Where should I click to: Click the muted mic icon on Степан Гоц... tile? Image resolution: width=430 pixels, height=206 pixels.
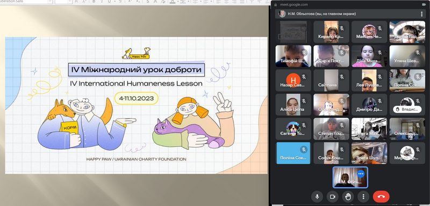(x=342, y=125)
